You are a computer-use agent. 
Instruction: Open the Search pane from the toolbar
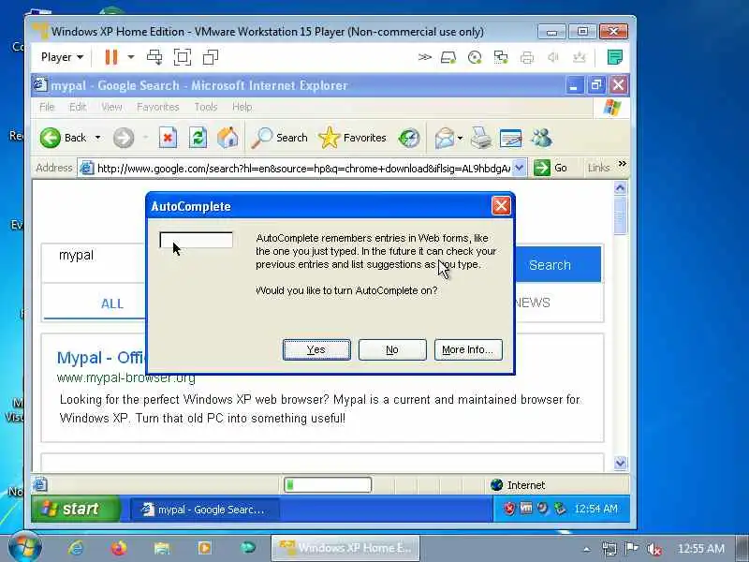click(x=279, y=138)
